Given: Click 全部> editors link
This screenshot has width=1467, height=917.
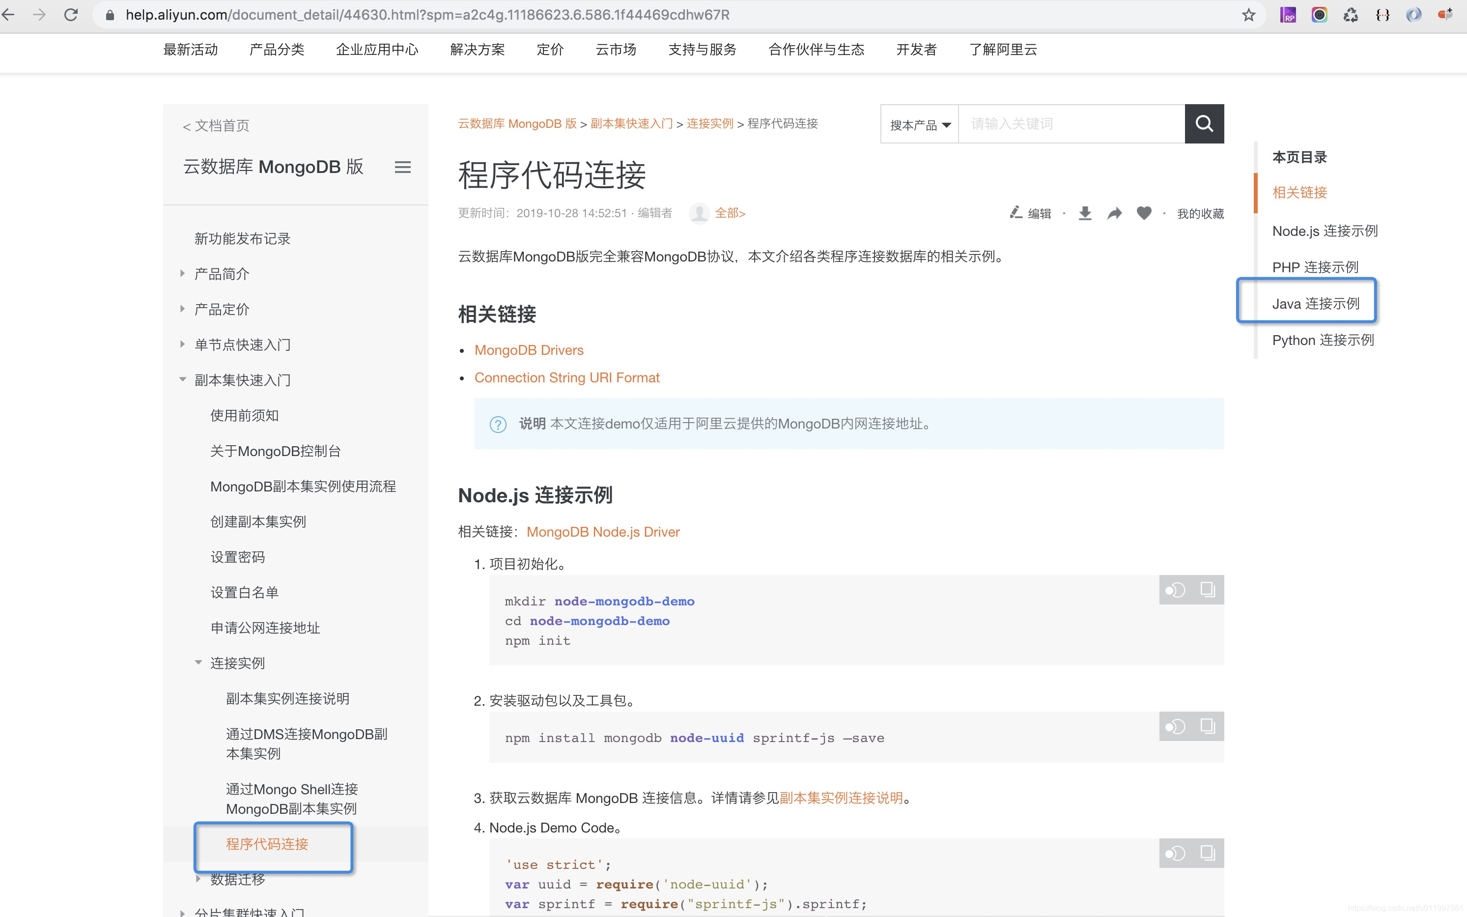Looking at the screenshot, I should coord(730,213).
